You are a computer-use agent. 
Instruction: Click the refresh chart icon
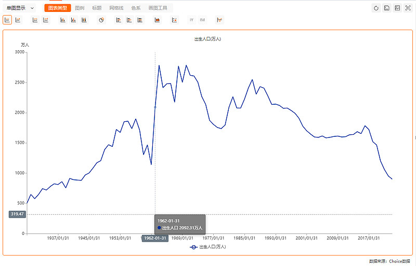376,8
